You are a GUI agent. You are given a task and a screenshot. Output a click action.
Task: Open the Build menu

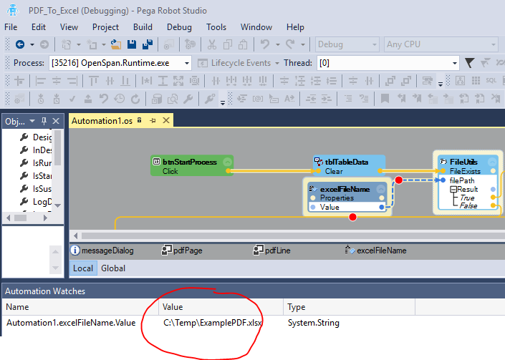tap(143, 27)
